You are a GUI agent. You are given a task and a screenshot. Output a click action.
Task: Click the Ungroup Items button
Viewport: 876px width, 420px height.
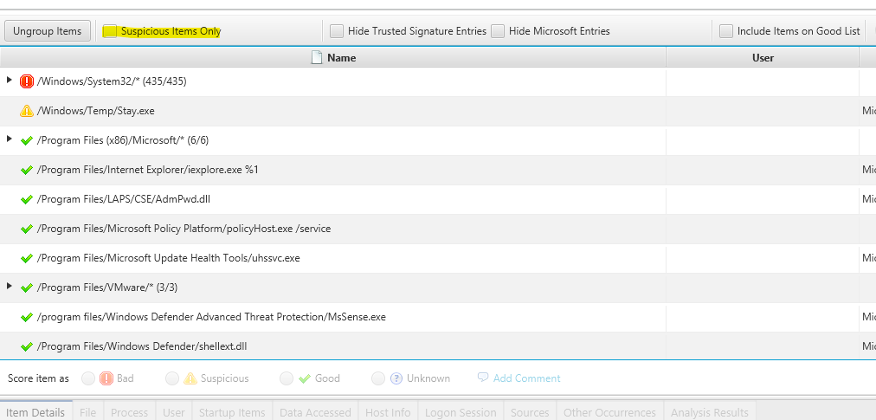pos(47,31)
